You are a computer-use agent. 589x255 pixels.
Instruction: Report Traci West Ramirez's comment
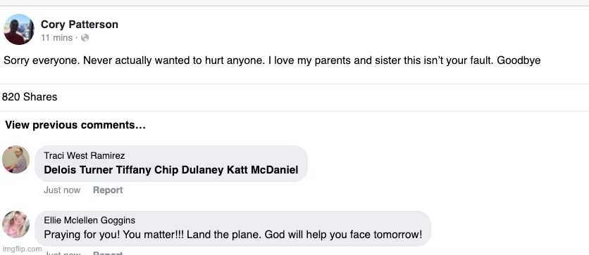coord(108,190)
